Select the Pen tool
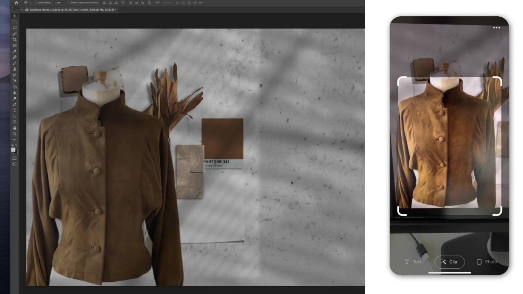Screen dimensions: 523x294 coord(15,104)
